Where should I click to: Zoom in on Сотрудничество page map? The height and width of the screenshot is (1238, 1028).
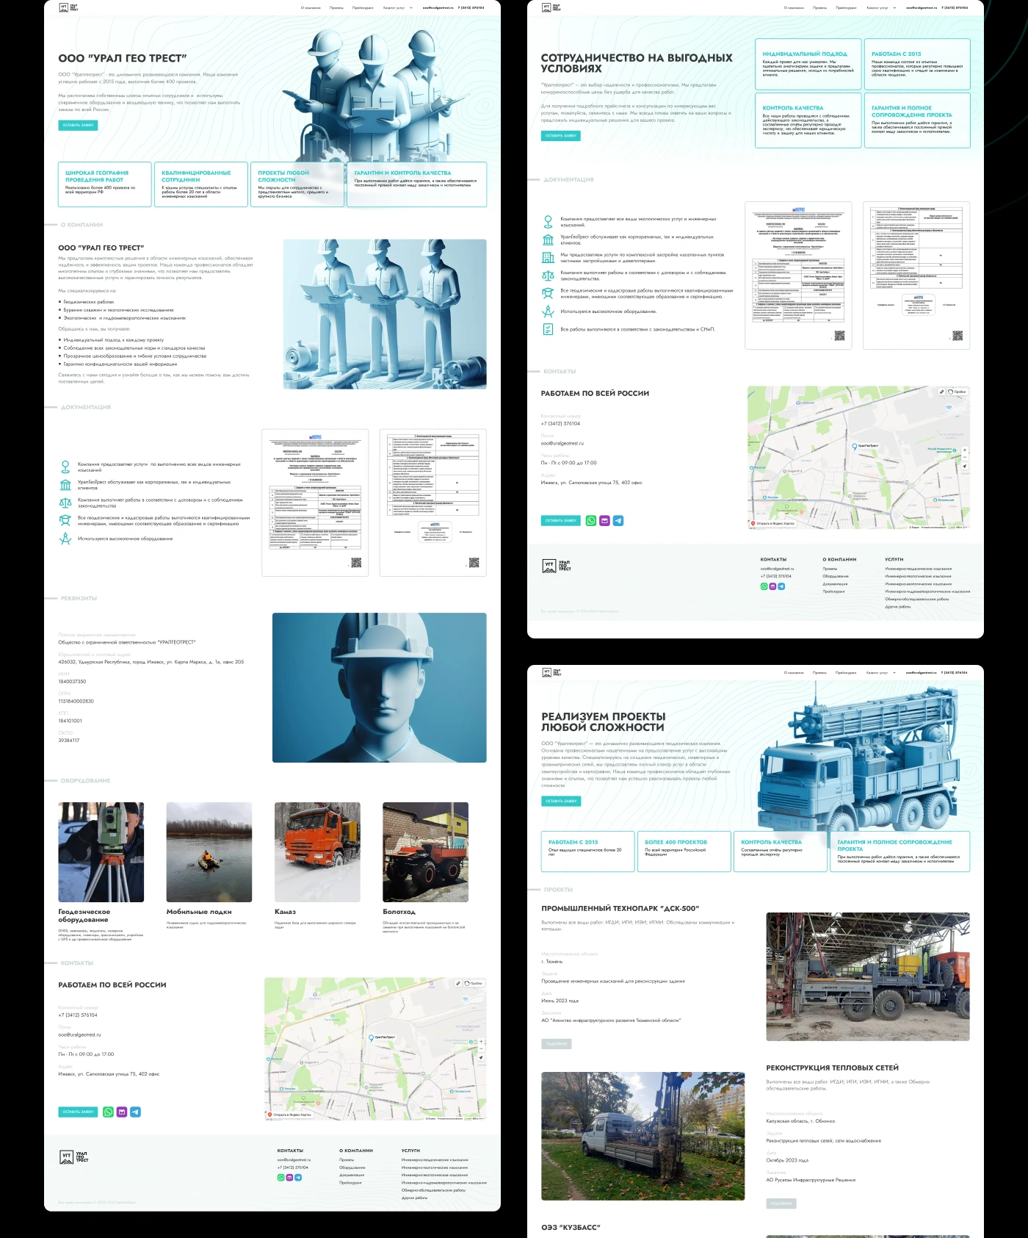(x=964, y=450)
